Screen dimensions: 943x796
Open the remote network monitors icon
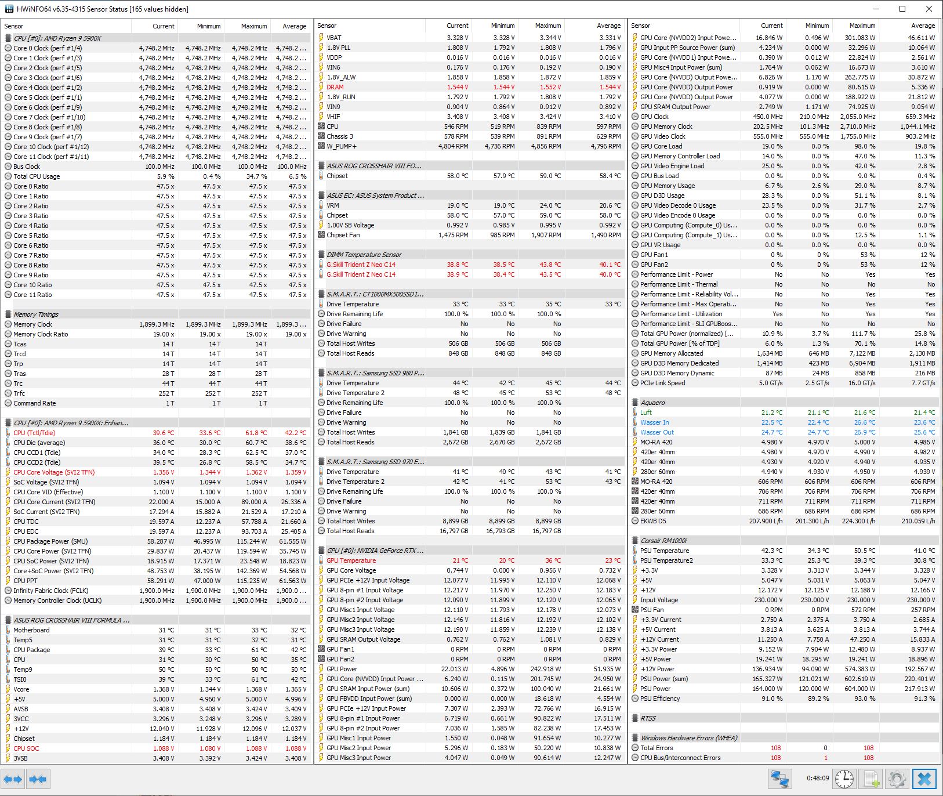[780, 779]
